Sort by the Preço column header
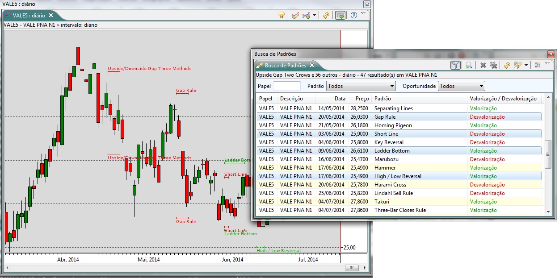 pyautogui.click(x=360, y=99)
